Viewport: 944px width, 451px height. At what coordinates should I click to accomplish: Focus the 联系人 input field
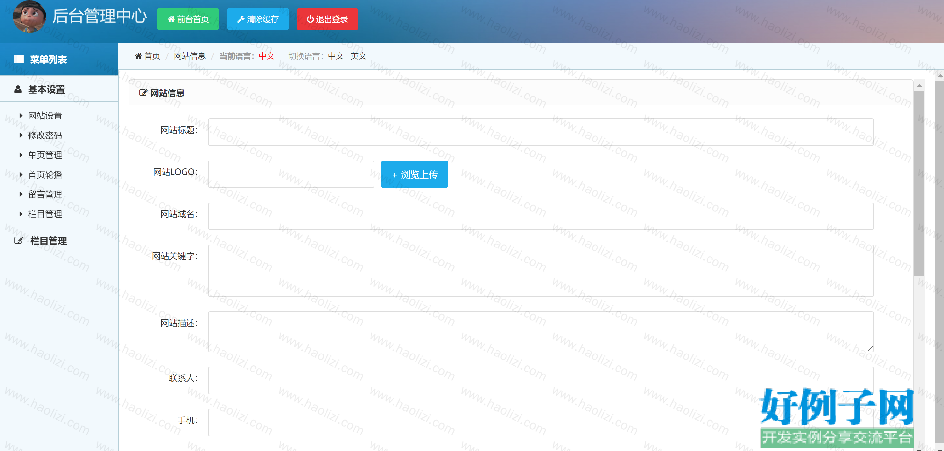(541, 381)
